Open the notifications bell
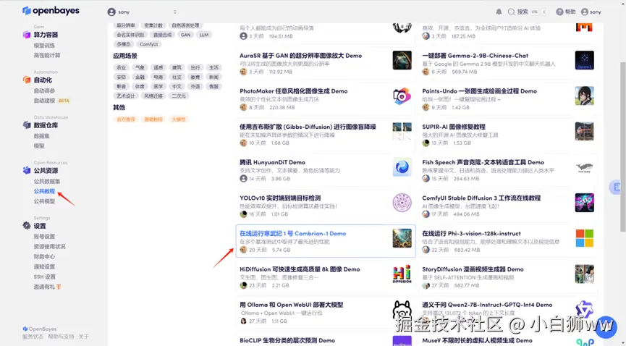The width and height of the screenshot is (626, 346). pos(499,12)
